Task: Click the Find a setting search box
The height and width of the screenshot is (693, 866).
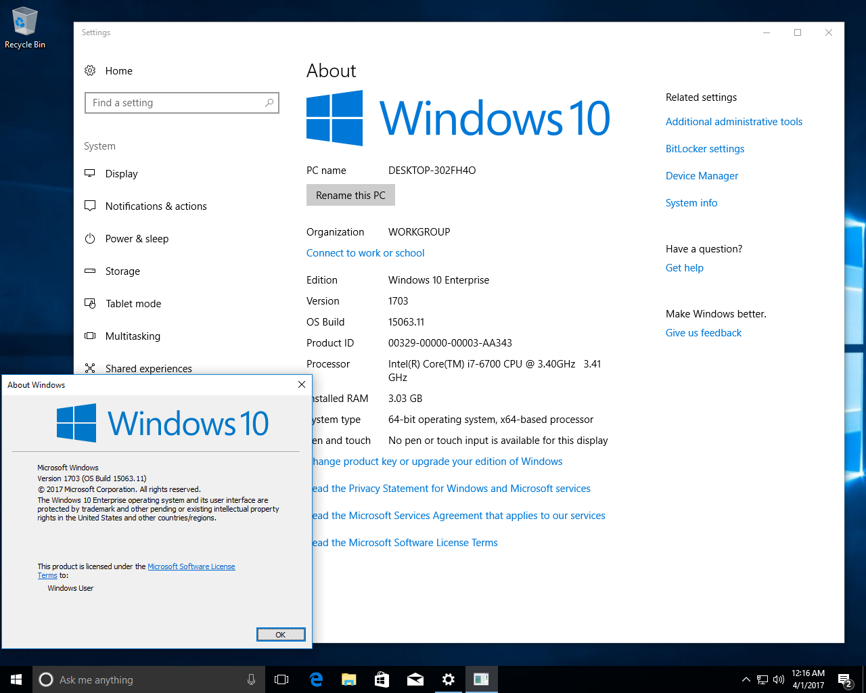Action: [x=182, y=103]
